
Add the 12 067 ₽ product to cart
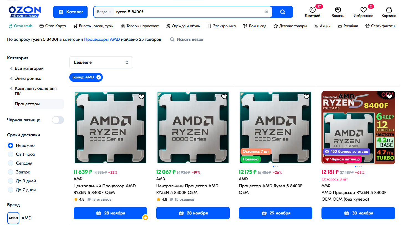[193, 213]
